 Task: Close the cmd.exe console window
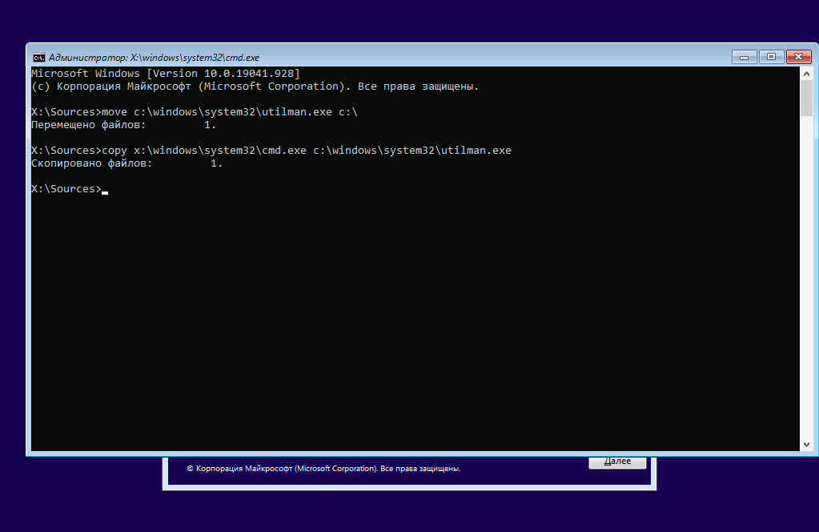pos(799,57)
